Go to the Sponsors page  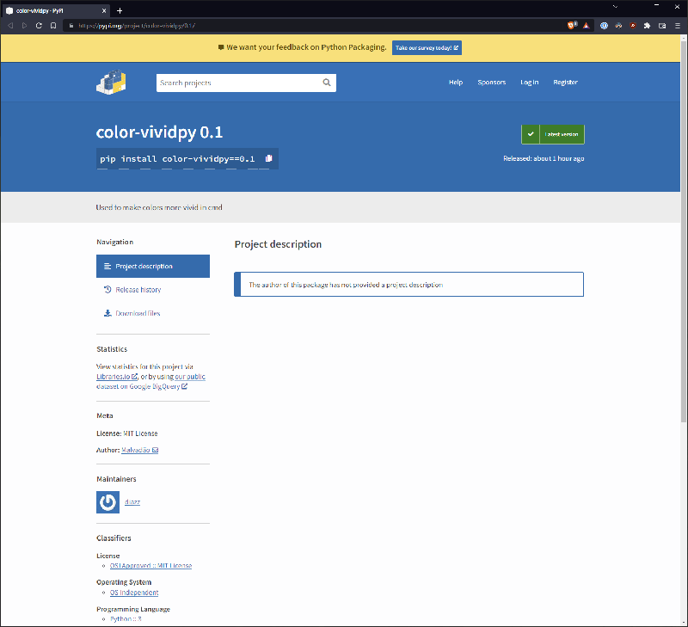click(491, 83)
